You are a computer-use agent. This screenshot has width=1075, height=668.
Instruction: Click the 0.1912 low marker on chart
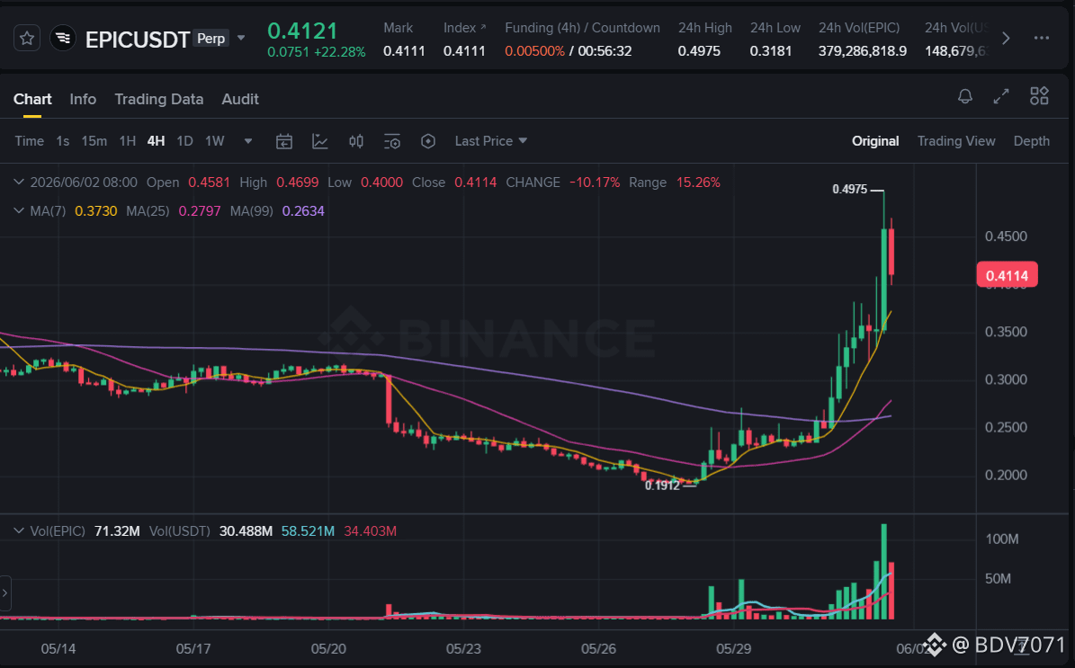coord(662,485)
